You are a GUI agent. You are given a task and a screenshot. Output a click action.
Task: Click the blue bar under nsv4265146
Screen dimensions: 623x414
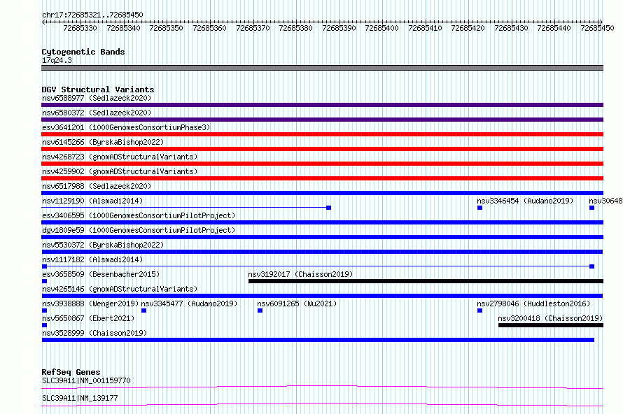322,296
